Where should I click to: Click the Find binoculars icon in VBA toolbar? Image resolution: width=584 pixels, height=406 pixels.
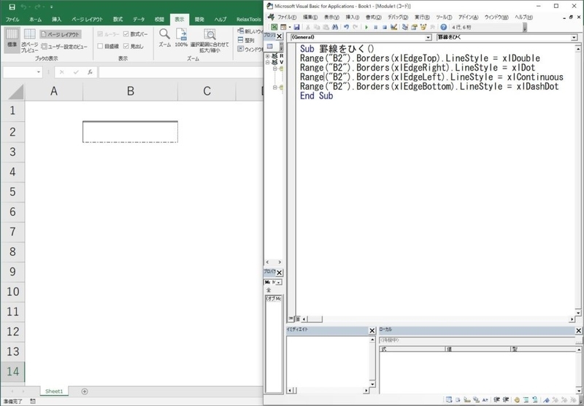click(x=334, y=27)
